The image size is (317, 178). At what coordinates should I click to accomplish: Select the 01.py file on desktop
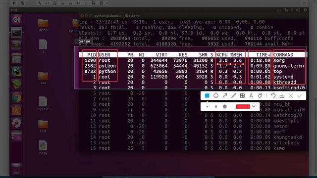pyautogui.click(x=43, y=147)
